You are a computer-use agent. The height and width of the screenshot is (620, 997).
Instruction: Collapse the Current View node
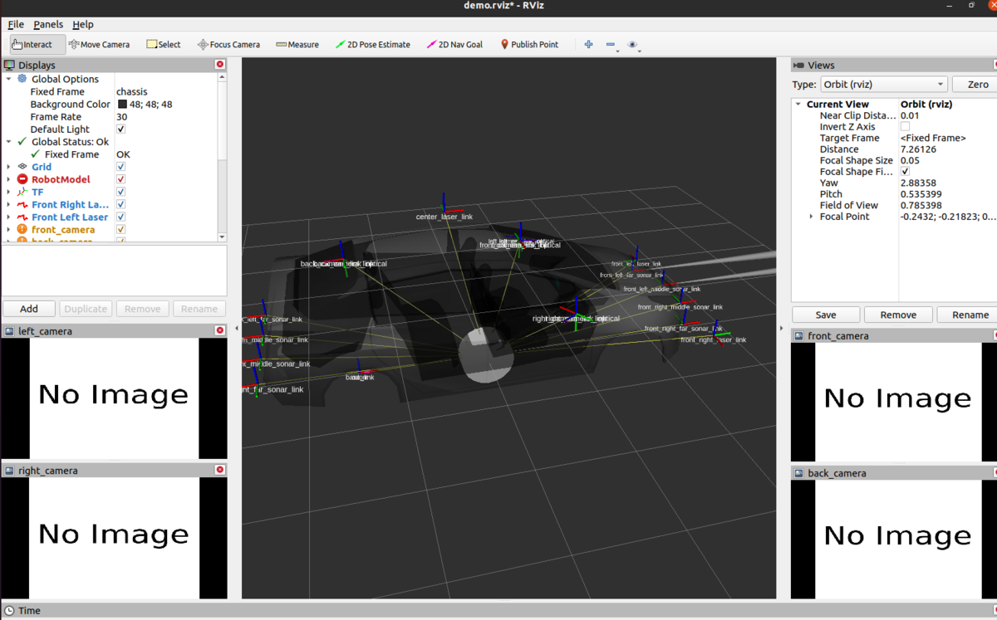798,105
